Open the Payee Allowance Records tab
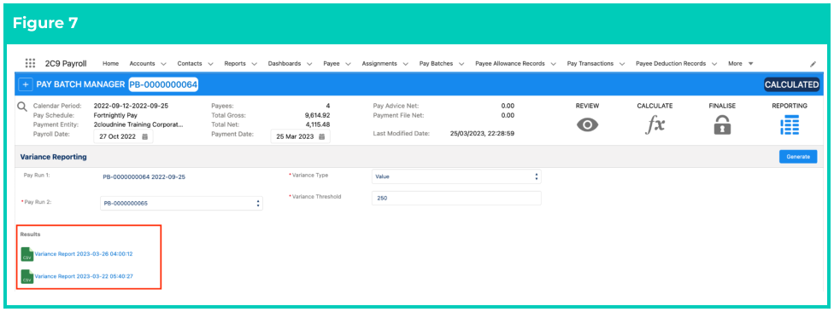The width and height of the screenshot is (834, 312). tap(509, 63)
